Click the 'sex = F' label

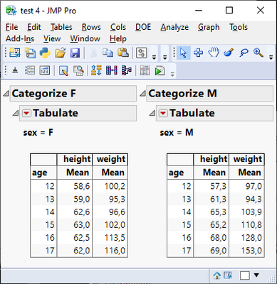pyautogui.click(x=38, y=133)
